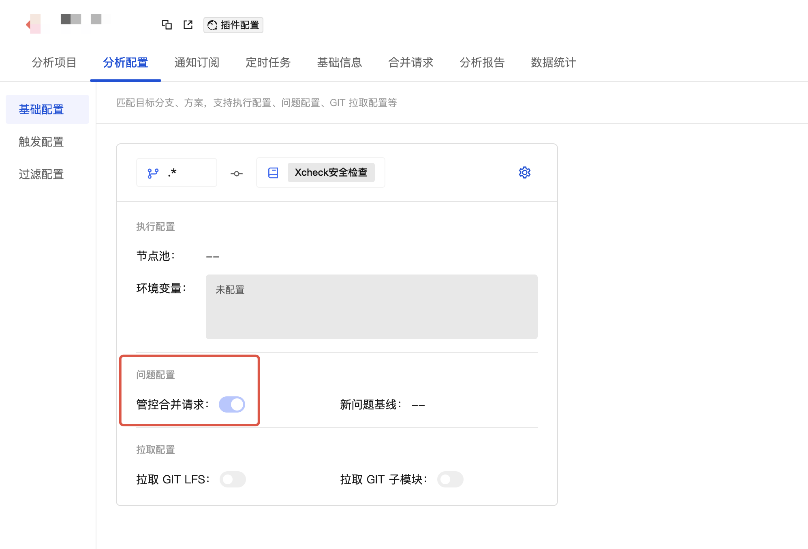
Task: Select 过滤配置 in the sidebar
Action: [41, 174]
